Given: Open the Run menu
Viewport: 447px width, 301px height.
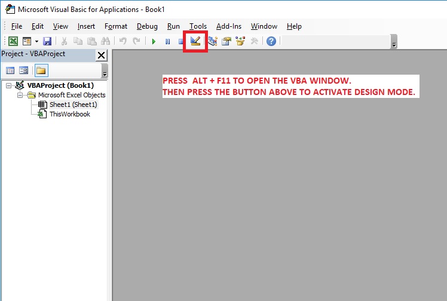Looking at the screenshot, I should 173,26.
